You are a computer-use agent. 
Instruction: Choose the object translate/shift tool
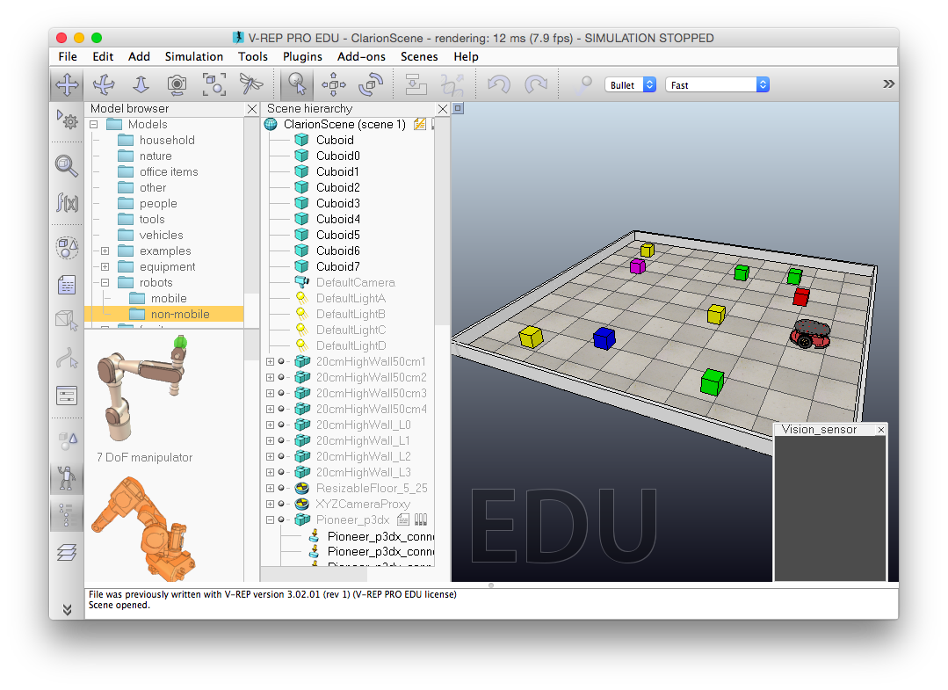334,85
